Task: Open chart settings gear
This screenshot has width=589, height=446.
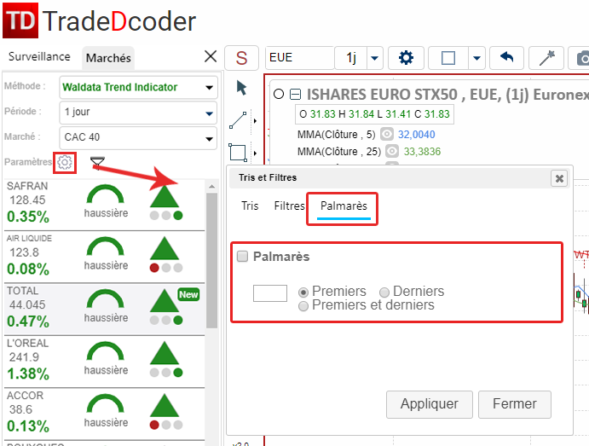Action: tap(406, 58)
